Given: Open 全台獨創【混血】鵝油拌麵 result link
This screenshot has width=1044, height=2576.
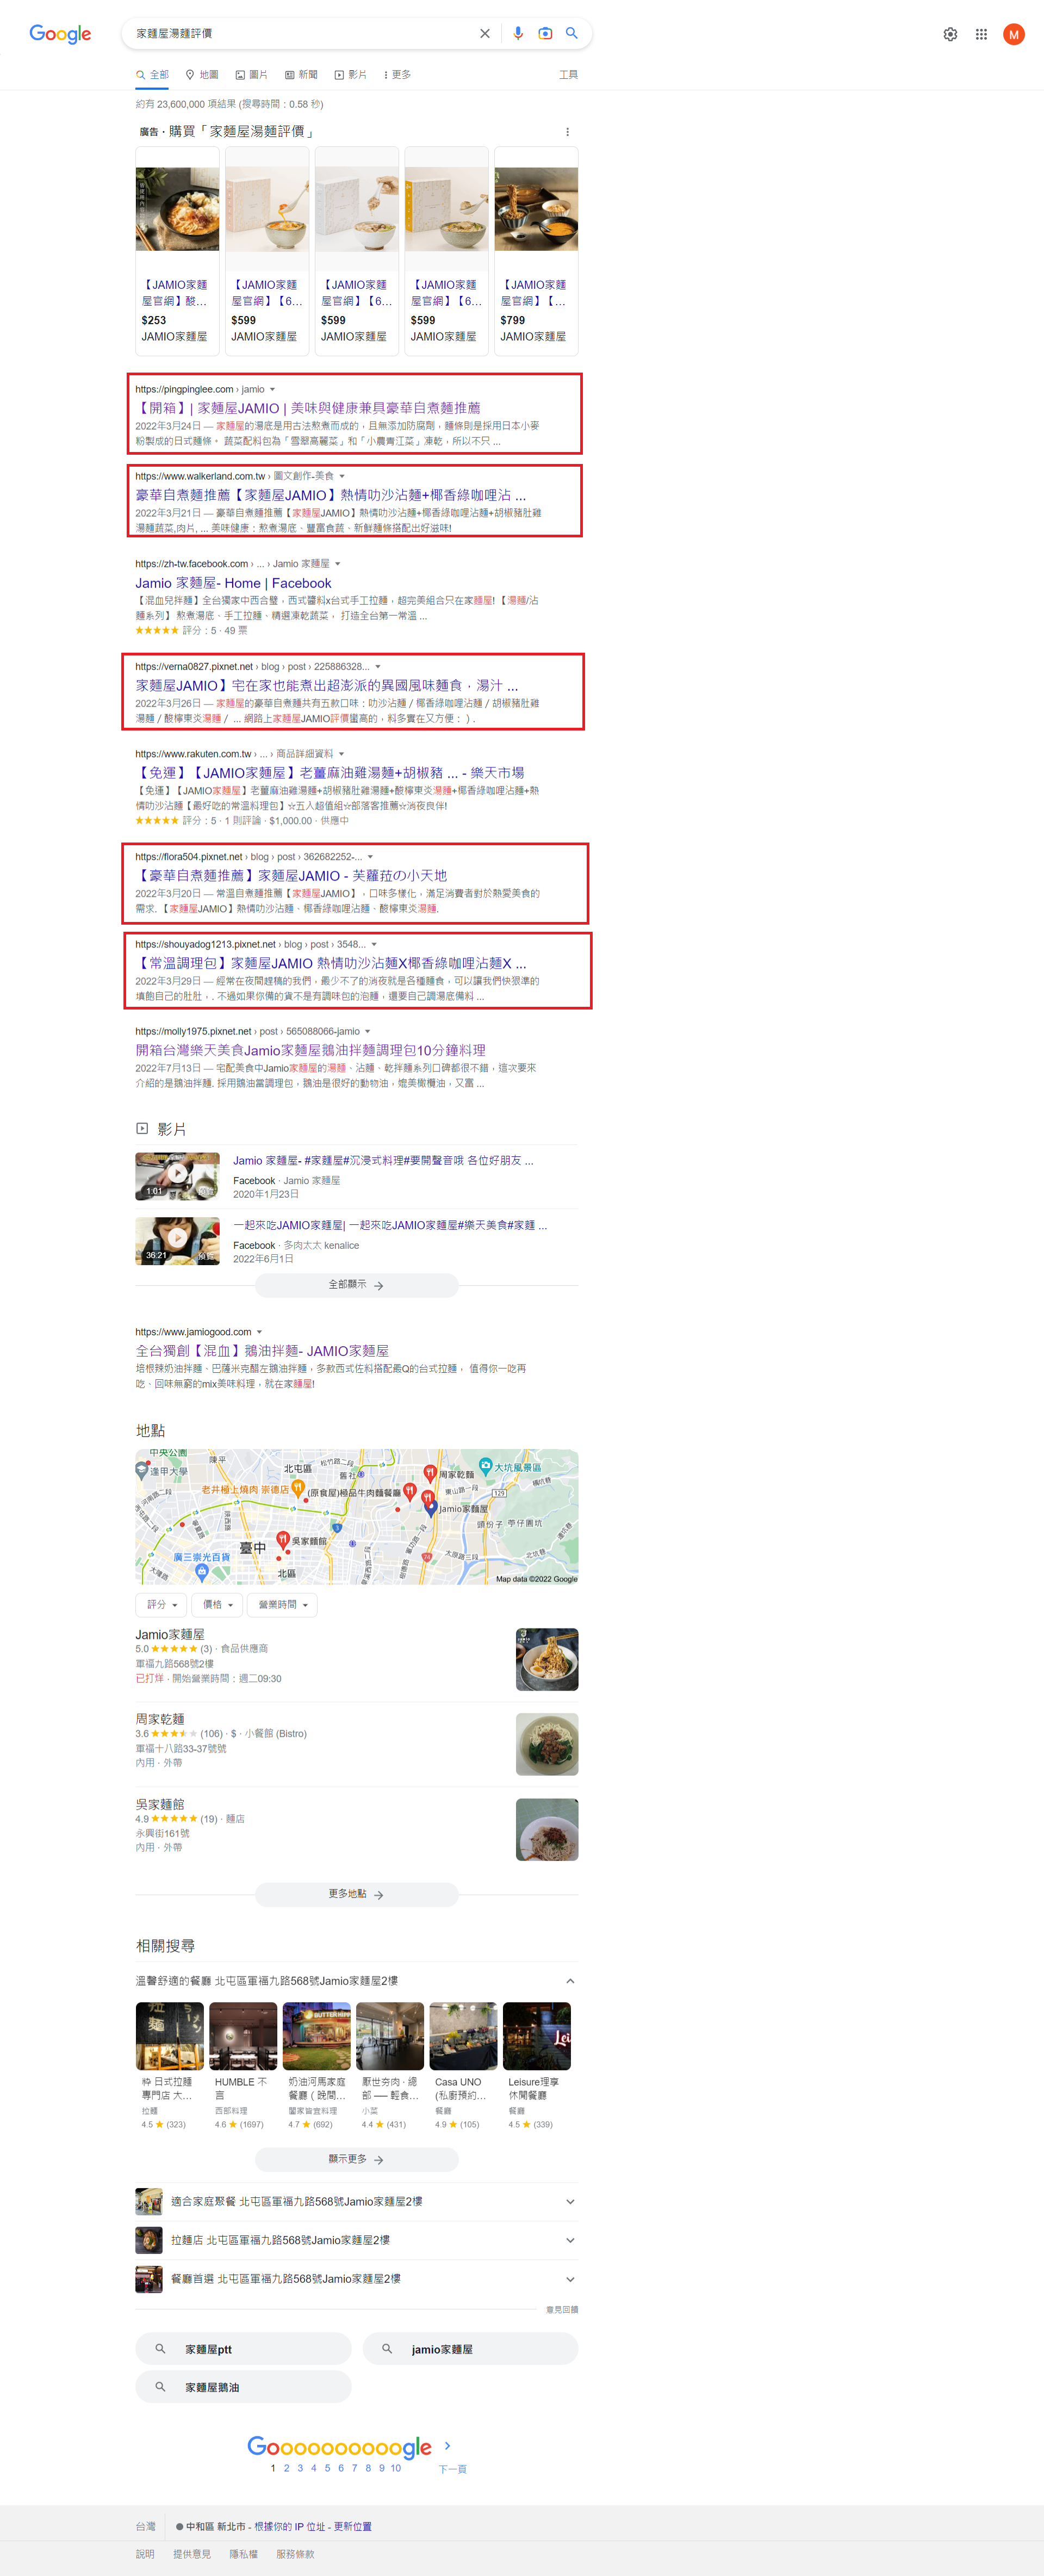Looking at the screenshot, I should tap(262, 1351).
